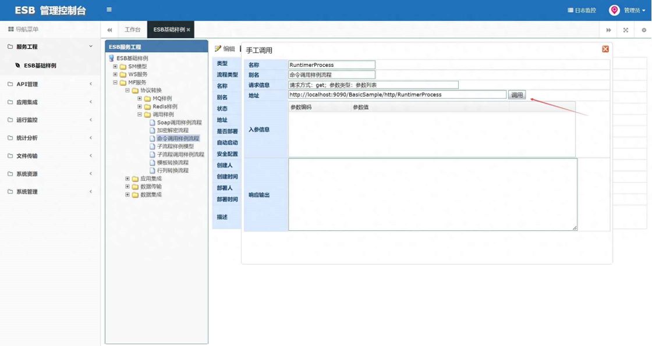Switch to the 工作台 tab
The image size is (652, 346).
[133, 30]
